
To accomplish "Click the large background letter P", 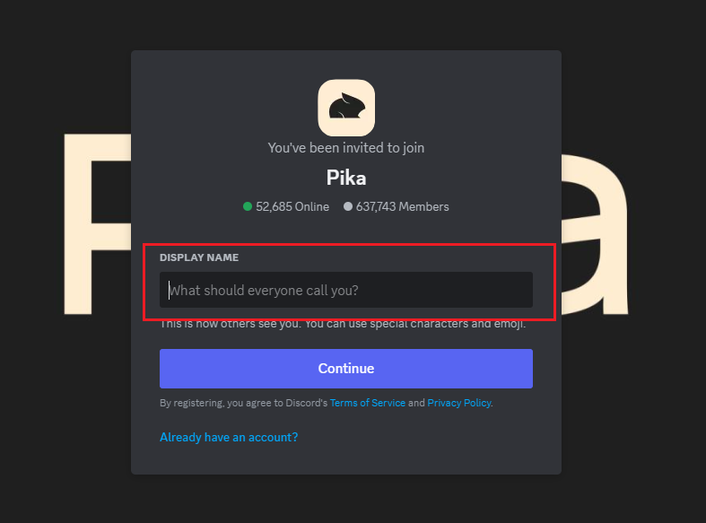I will [98, 223].
